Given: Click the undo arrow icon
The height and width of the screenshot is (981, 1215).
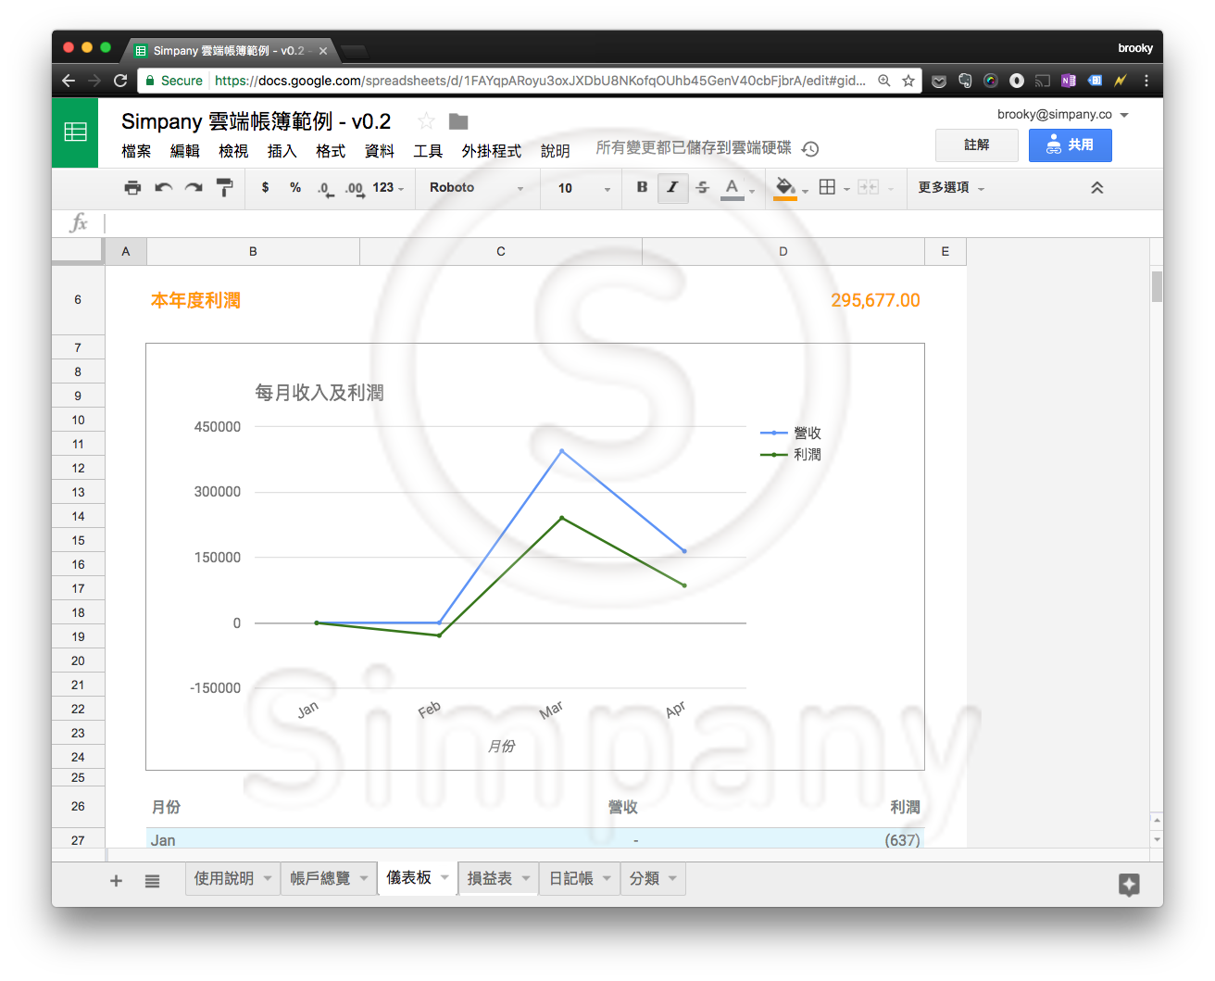Looking at the screenshot, I should [x=163, y=188].
